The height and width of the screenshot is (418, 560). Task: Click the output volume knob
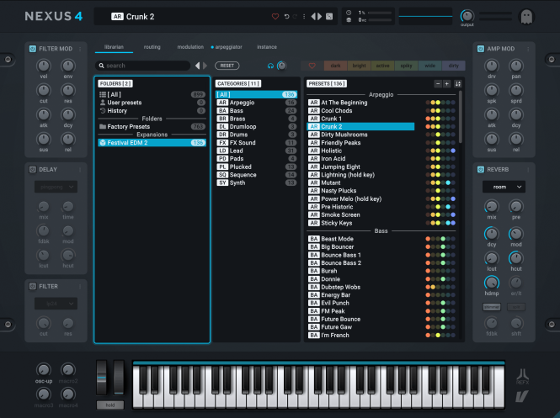[467, 16]
